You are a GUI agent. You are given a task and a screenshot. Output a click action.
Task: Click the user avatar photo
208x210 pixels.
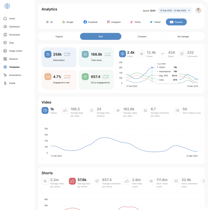(198, 10)
